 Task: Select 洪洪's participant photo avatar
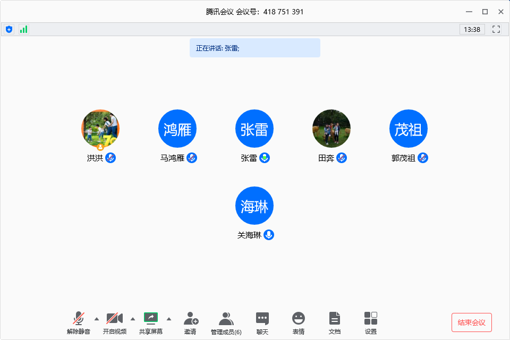[100, 129]
